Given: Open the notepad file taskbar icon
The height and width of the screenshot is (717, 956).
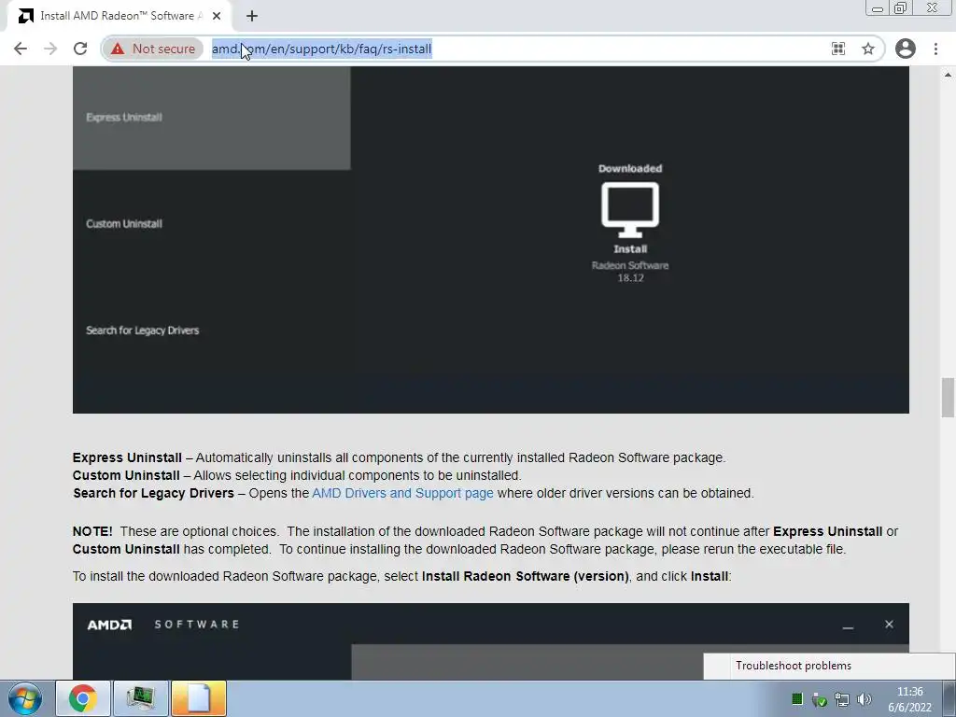Looking at the screenshot, I should [199, 698].
